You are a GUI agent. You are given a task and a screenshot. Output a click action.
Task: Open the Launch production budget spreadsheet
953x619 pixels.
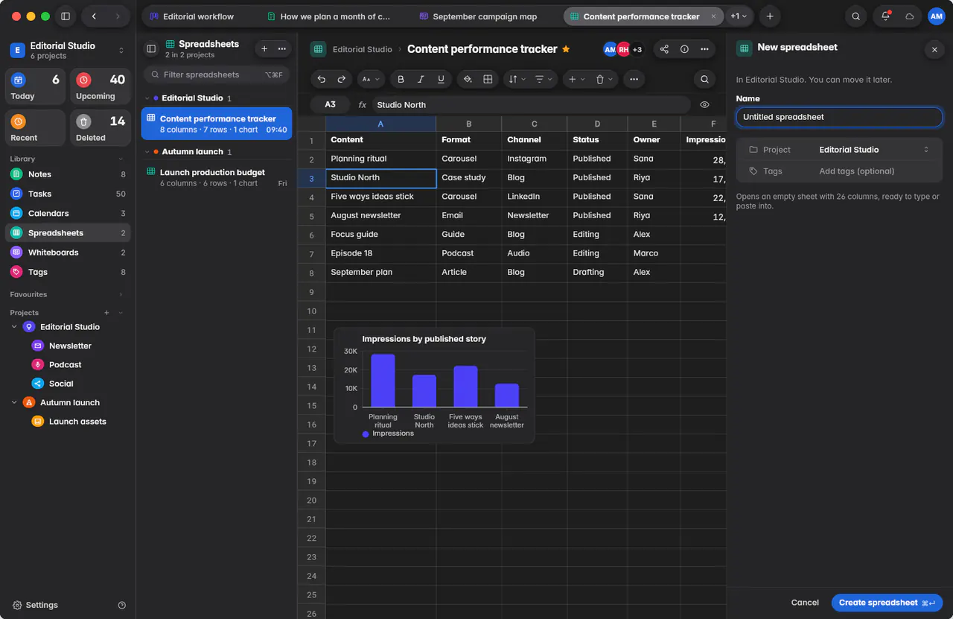click(217, 177)
